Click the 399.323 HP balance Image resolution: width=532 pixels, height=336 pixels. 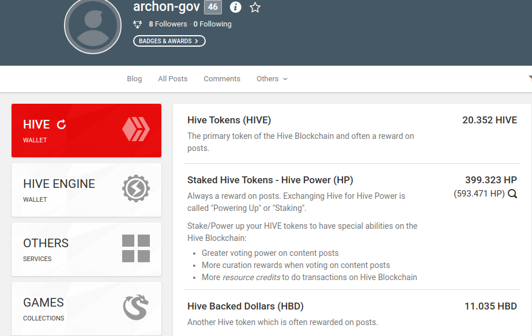pyautogui.click(x=491, y=180)
